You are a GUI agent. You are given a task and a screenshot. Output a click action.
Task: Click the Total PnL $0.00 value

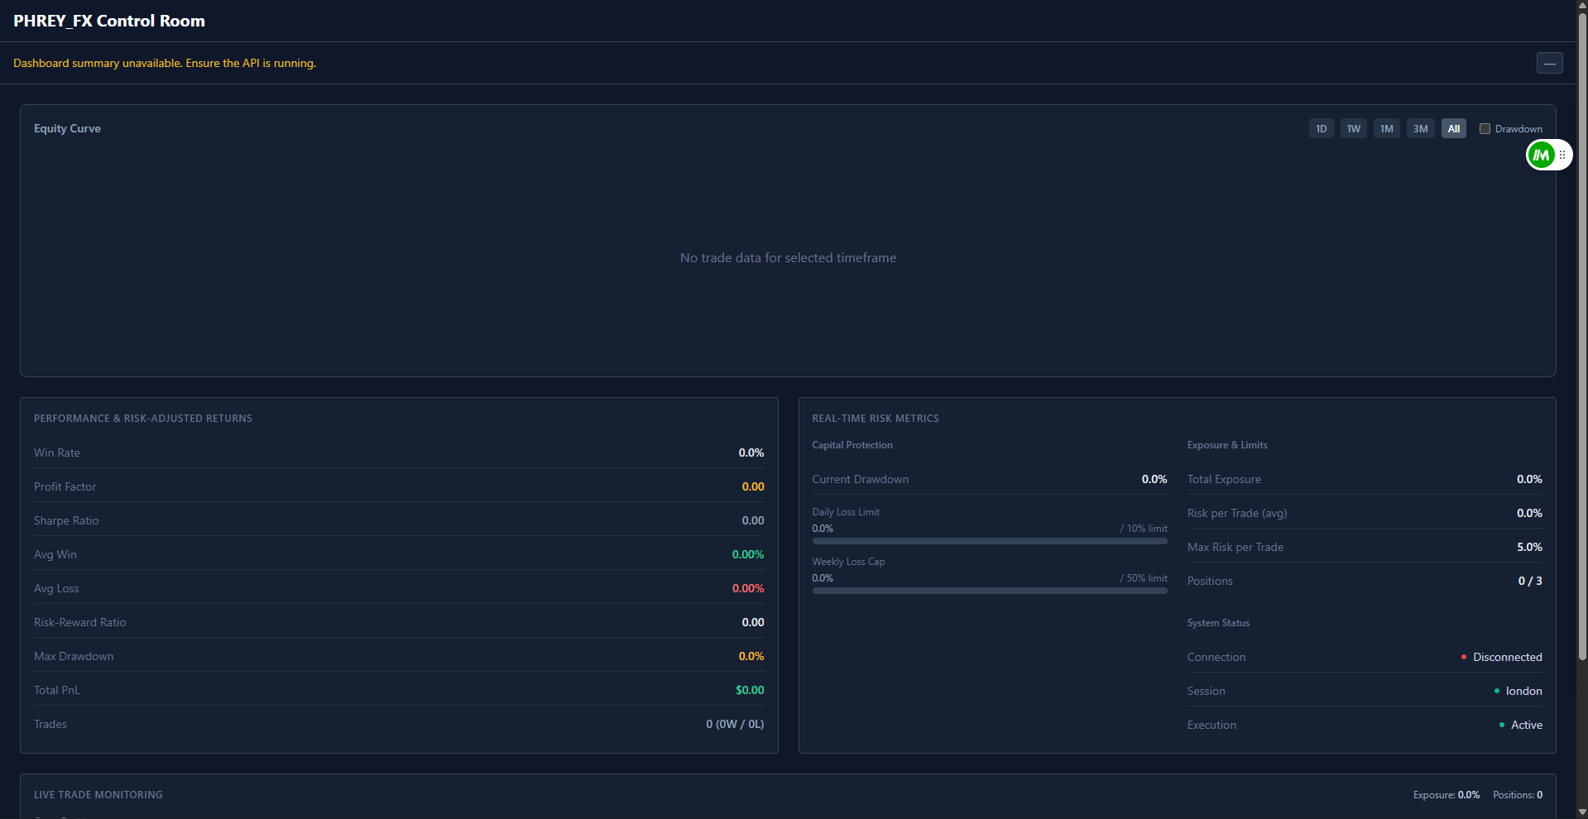click(750, 690)
